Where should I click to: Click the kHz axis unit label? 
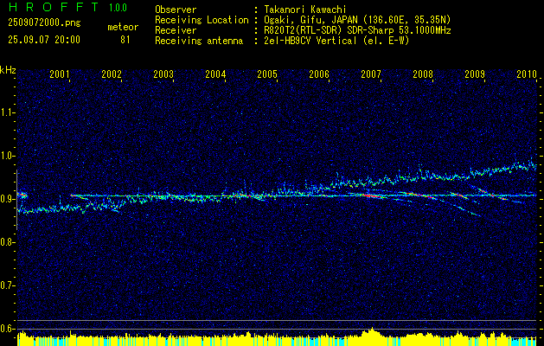click(x=8, y=70)
